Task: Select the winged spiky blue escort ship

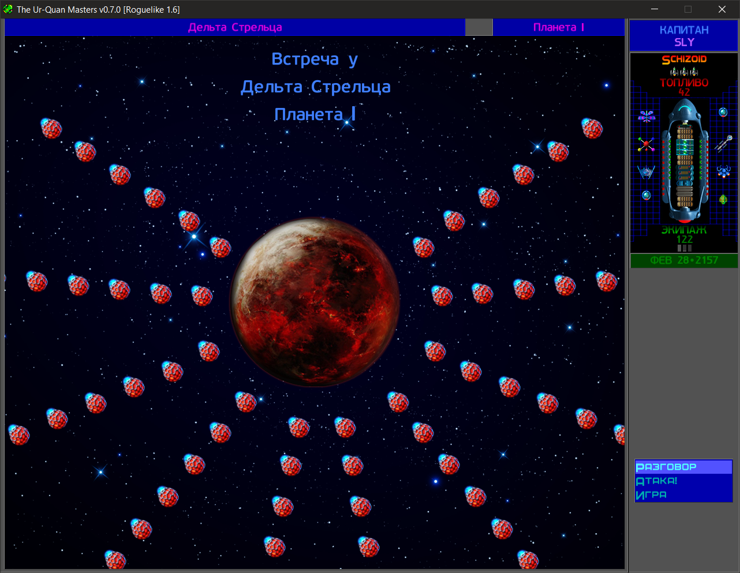Action: (646, 172)
